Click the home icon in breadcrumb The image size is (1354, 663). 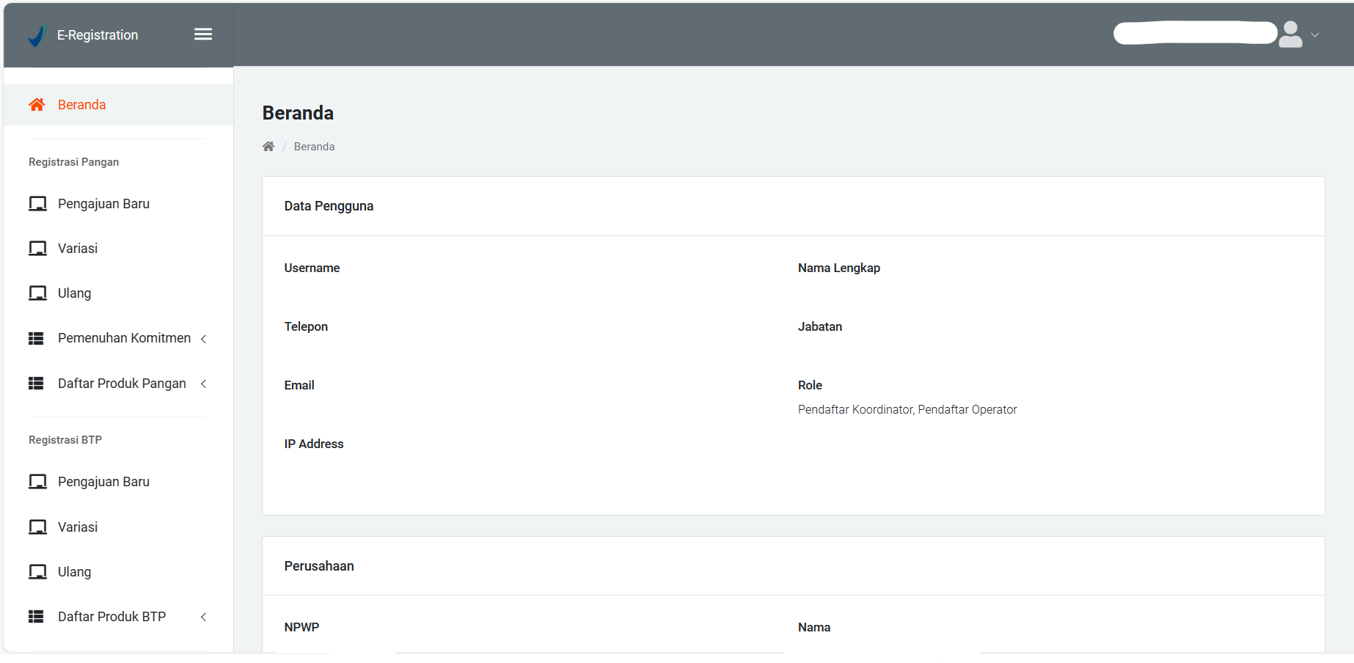(x=268, y=147)
